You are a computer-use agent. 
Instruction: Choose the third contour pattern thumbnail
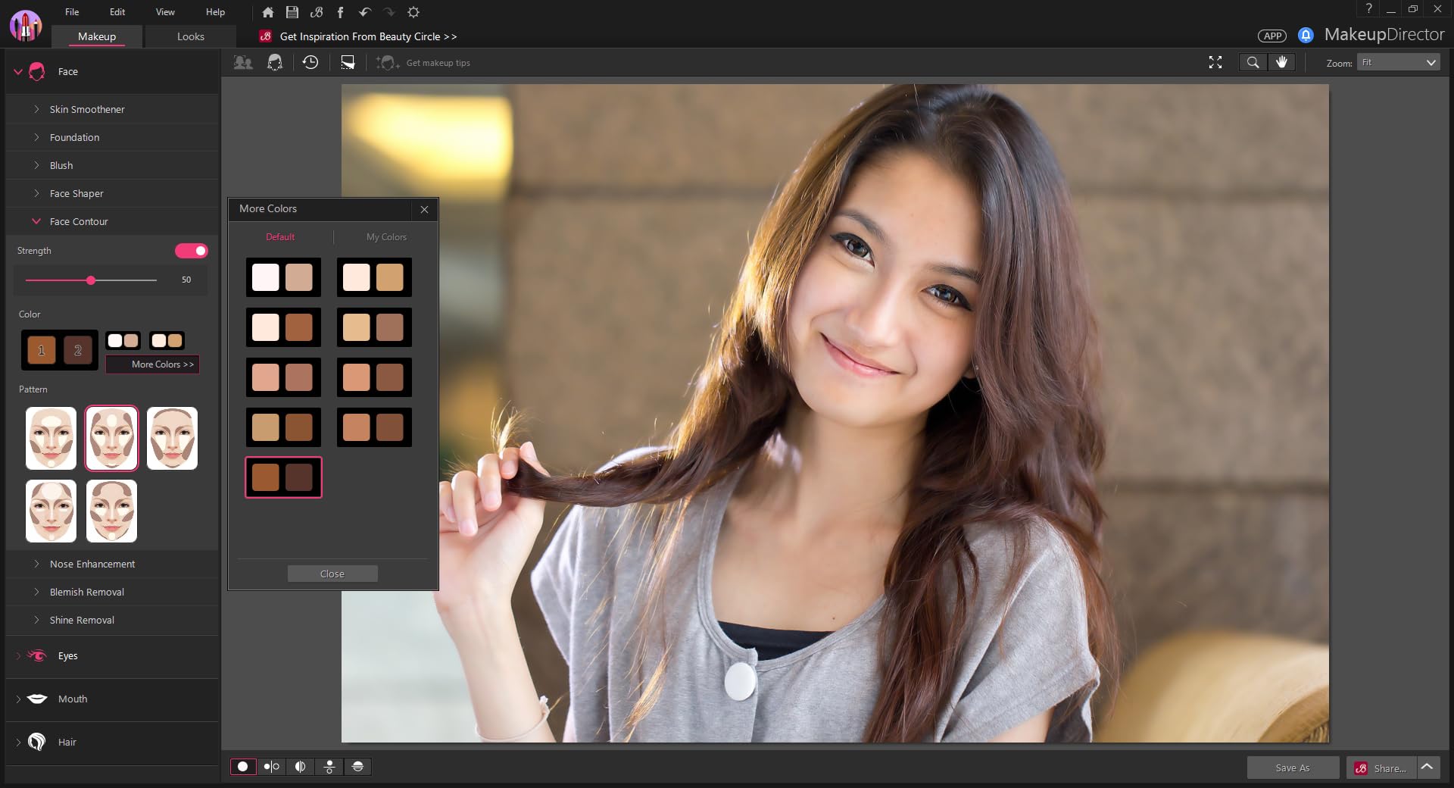click(172, 439)
